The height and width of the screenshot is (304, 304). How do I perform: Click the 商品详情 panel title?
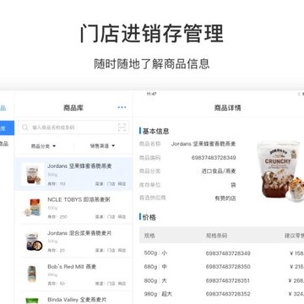tap(227, 108)
